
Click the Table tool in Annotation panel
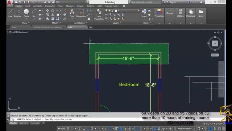pos(89,19)
